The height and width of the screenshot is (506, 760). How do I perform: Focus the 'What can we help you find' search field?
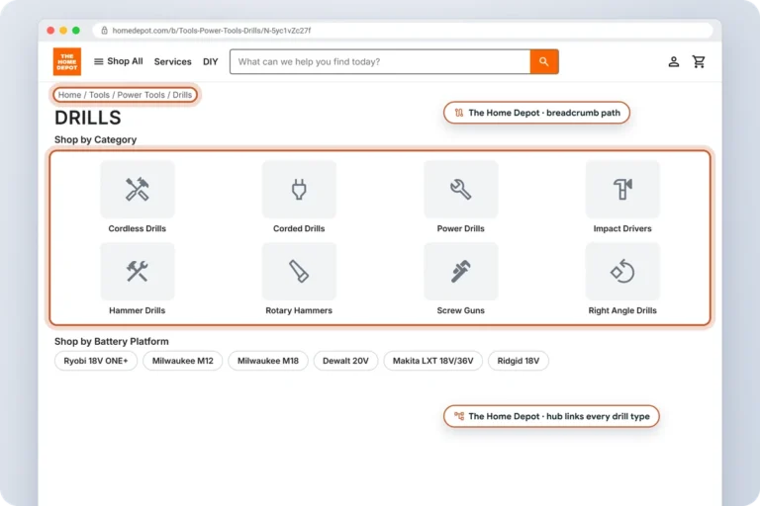380,61
